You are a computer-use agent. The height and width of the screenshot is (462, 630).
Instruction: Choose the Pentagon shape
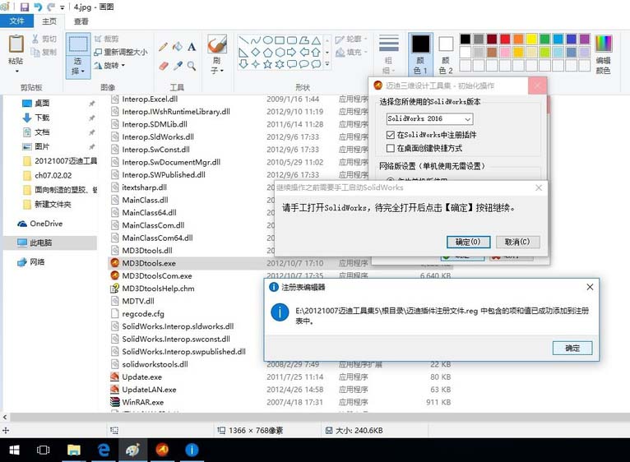(267, 53)
